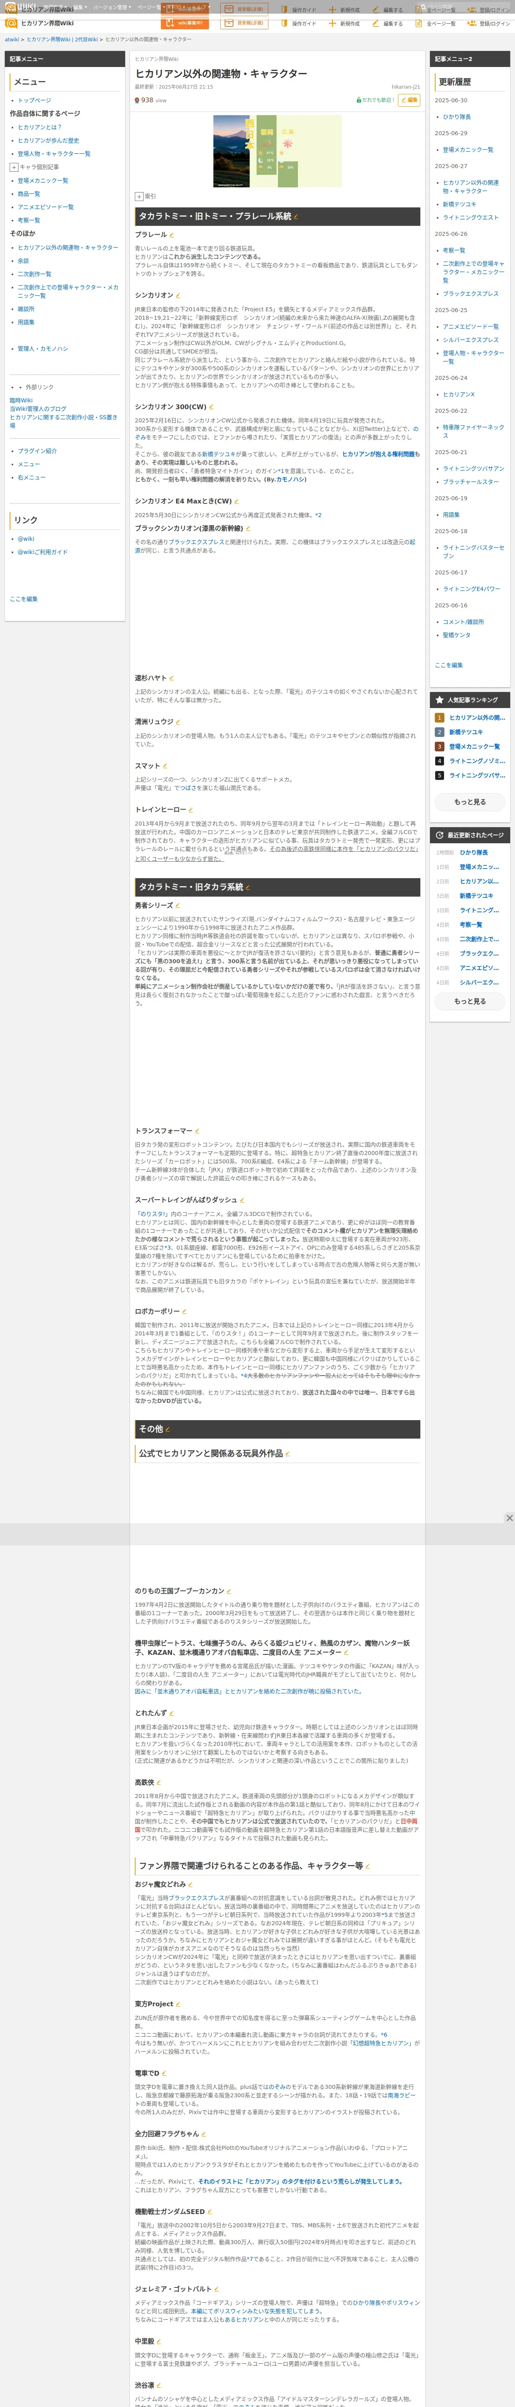The height and width of the screenshot is (2407, 515).
Task: Open ヒカリアンが歩んだ歴史 link
Action: tap(49, 140)
